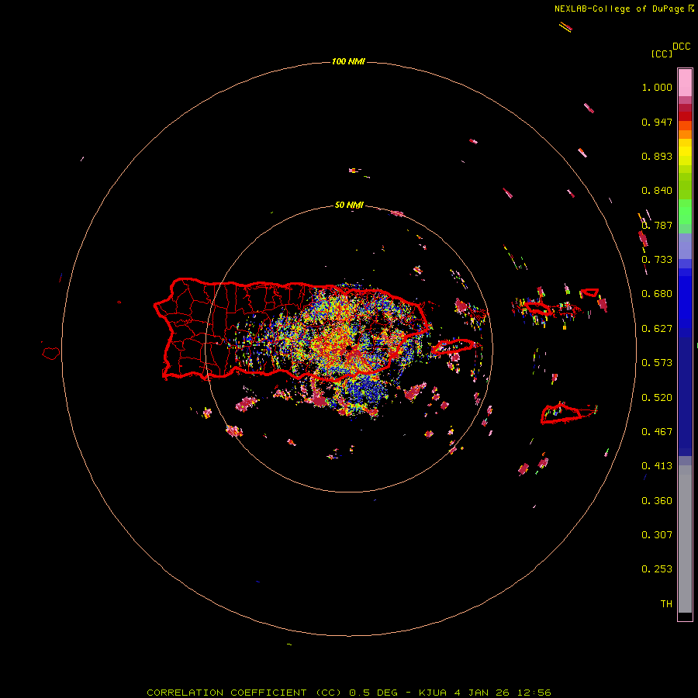Viewport: 698px width, 698px height.
Task: Click the 100 NMI range ring label
Action: pyautogui.click(x=348, y=61)
